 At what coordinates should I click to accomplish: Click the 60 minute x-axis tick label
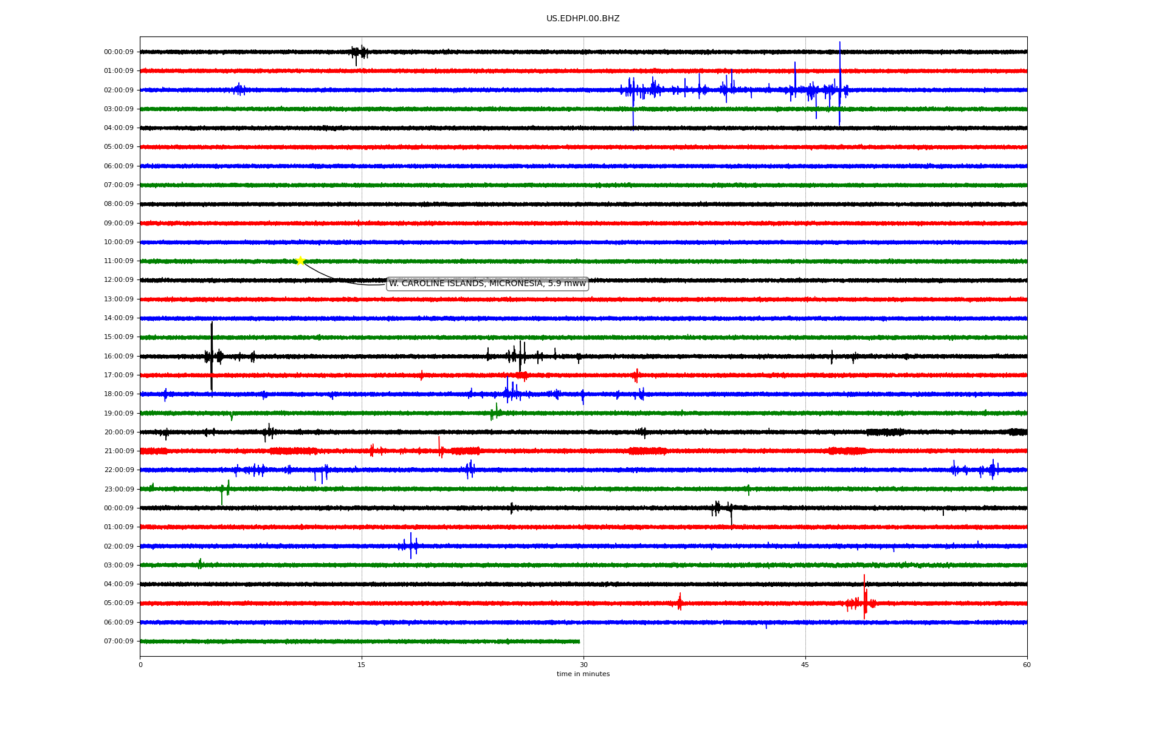(1026, 665)
